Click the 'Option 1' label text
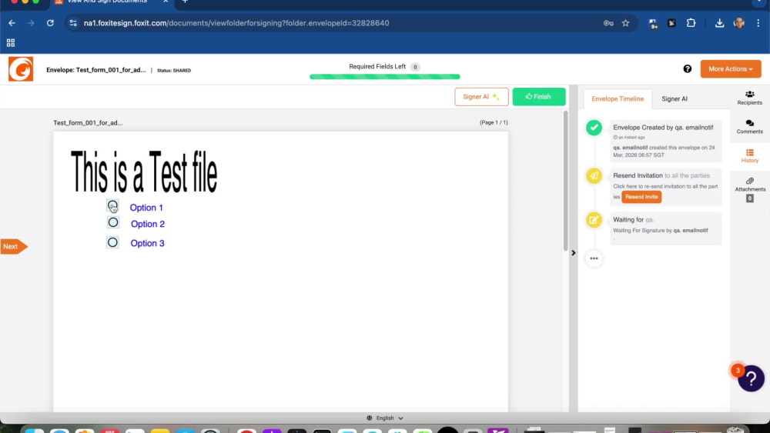The width and height of the screenshot is (770, 433). [x=146, y=208]
